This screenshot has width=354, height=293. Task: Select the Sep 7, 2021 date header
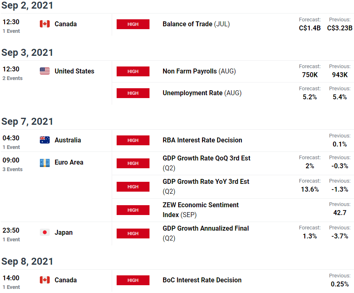pos(27,121)
